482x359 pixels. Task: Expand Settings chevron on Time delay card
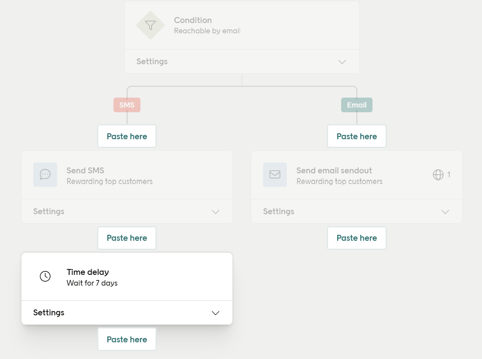tap(215, 313)
